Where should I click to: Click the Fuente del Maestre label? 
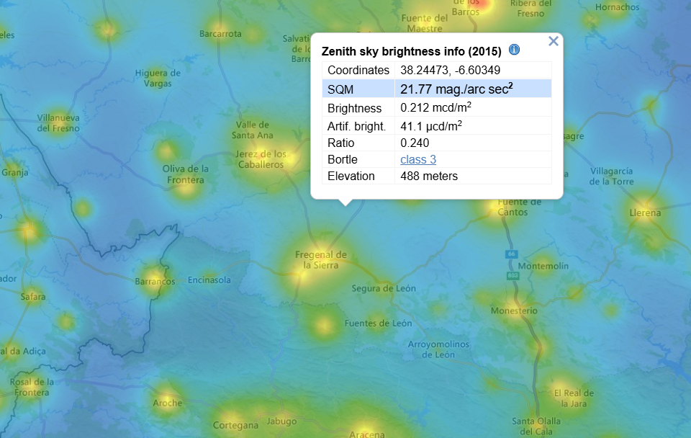[425, 23]
